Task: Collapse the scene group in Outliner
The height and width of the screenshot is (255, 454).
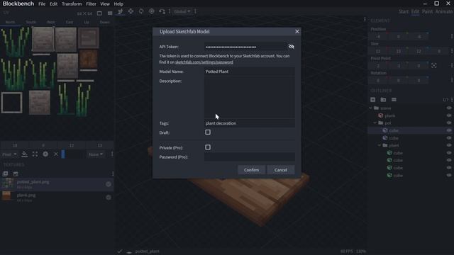Action: tap(370, 108)
